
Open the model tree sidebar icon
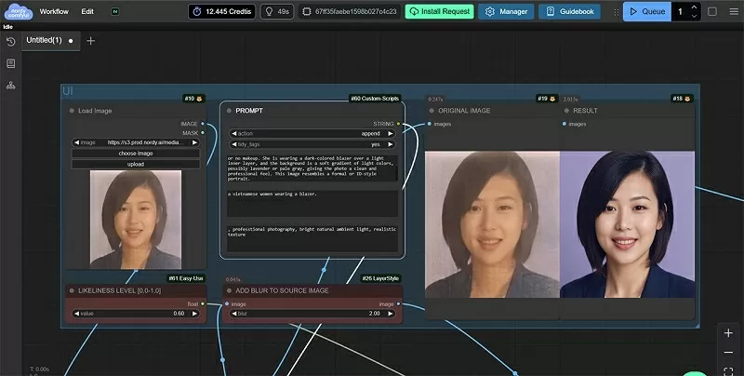10,85
